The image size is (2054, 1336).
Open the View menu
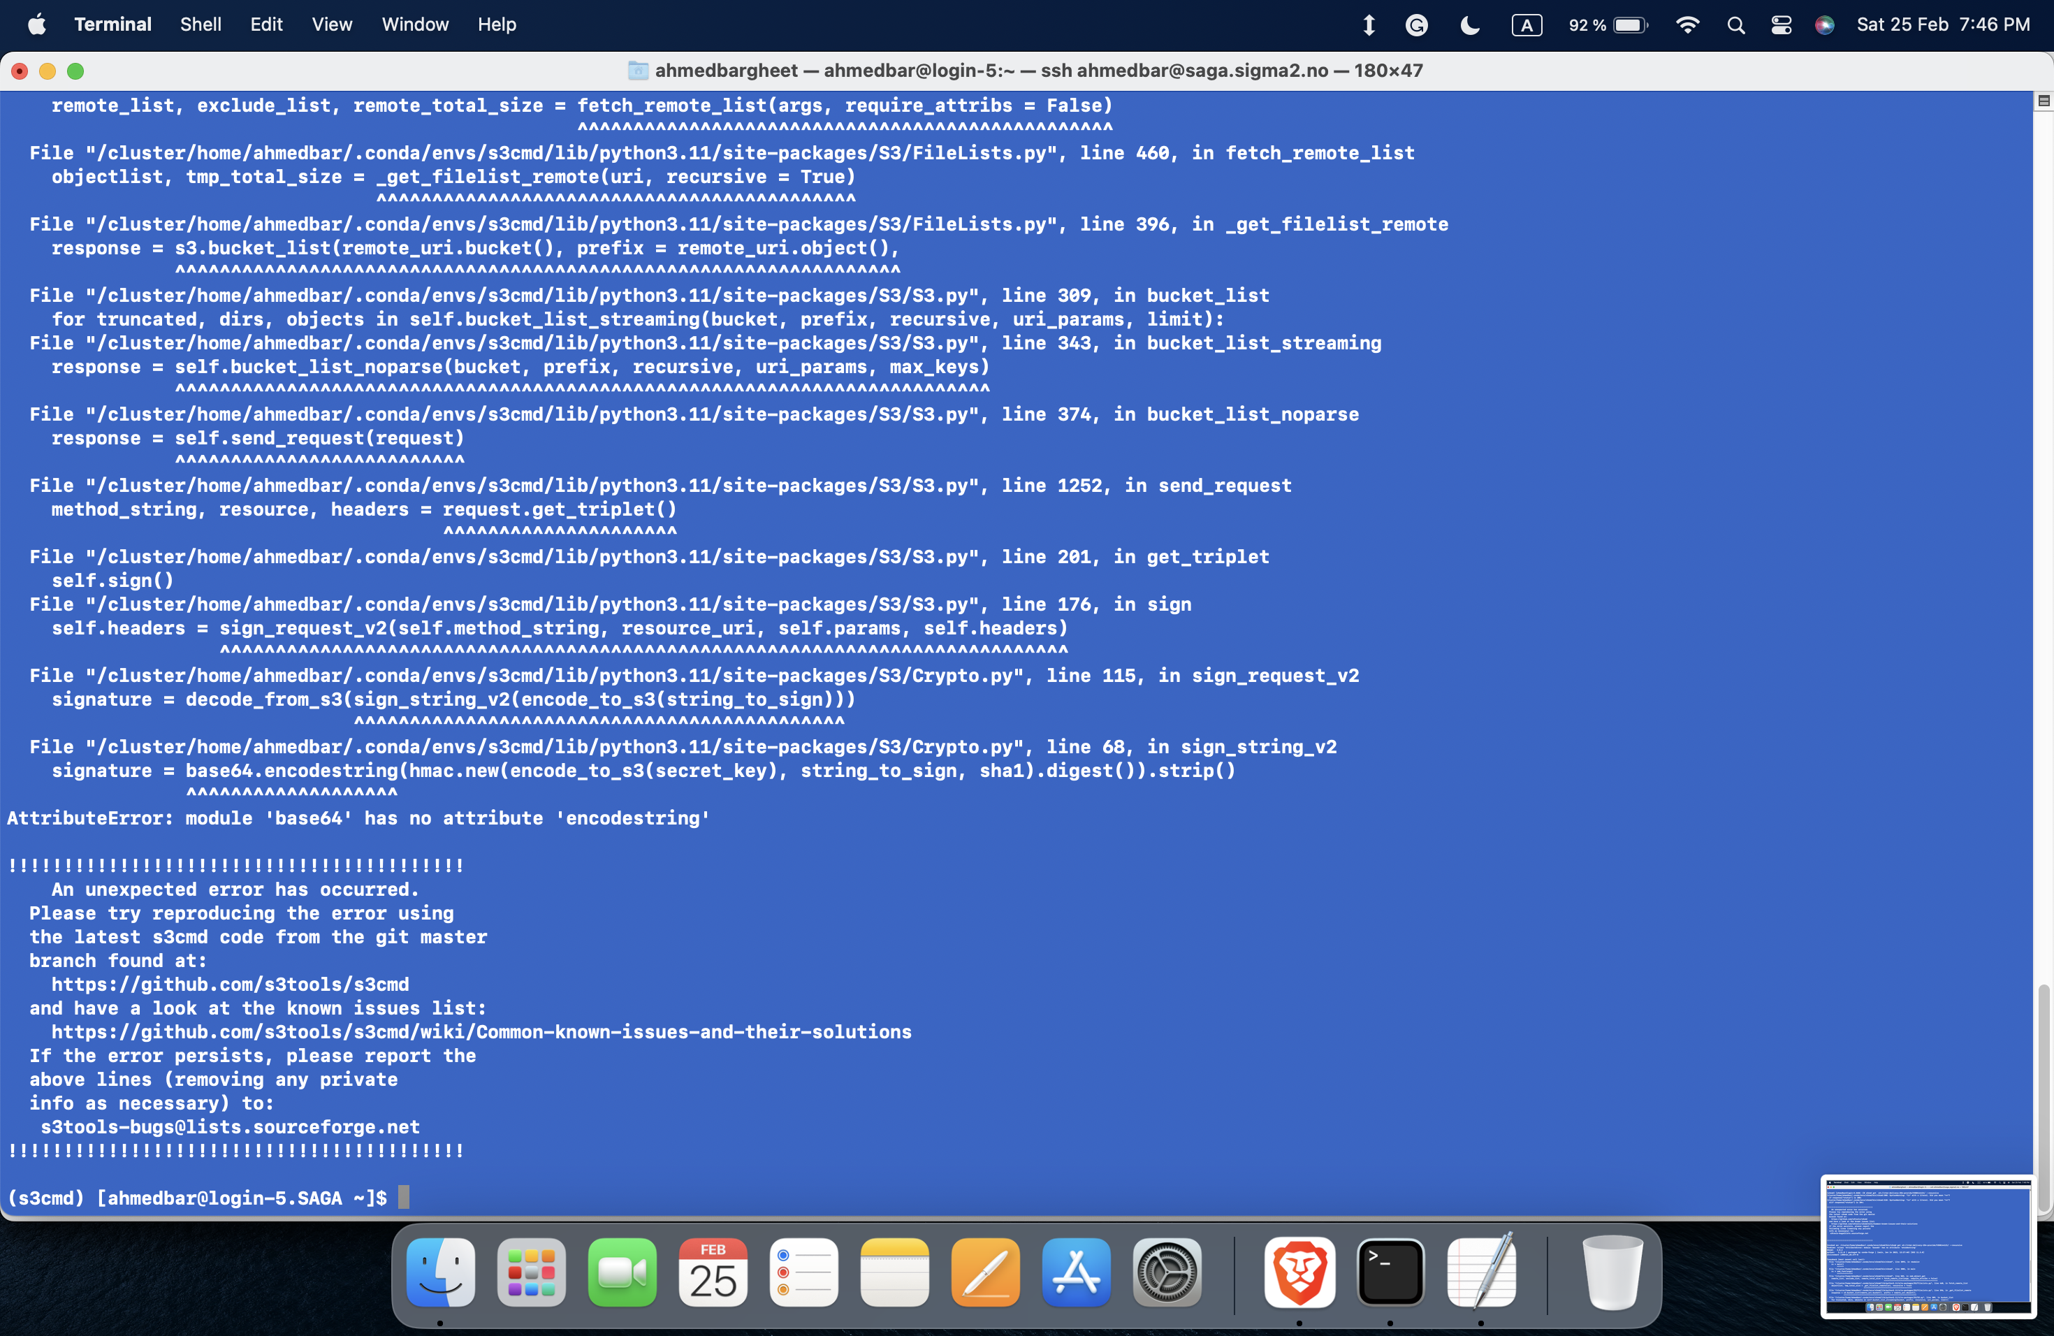point(331,24)
